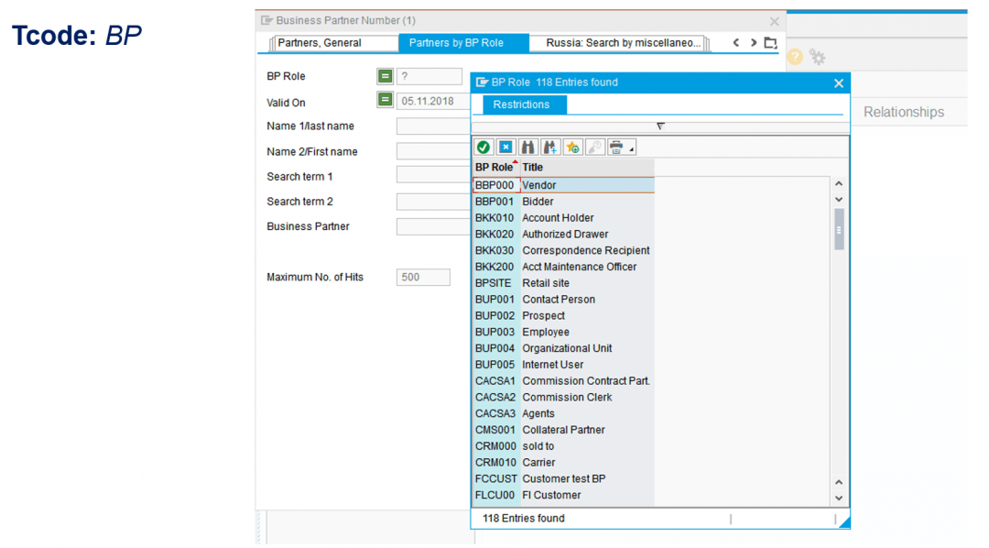The height and width of the screenshot is (548, 989).
Task: Confirm selection with the green check icon
Action: coord(483,147)
